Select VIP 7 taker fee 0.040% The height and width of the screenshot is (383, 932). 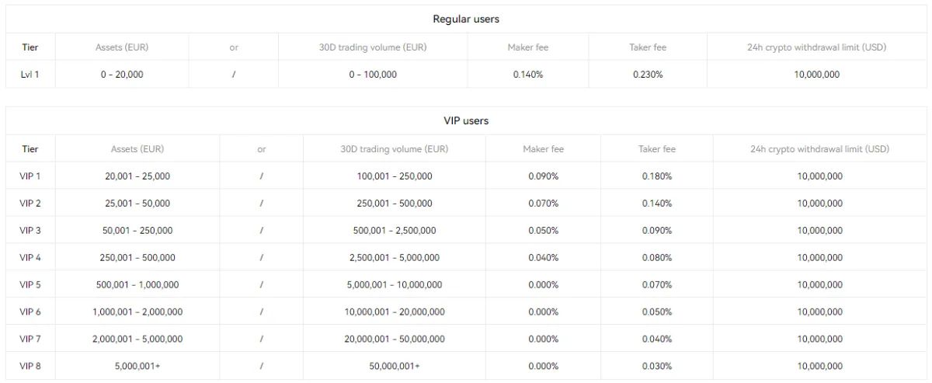[x=657, y=339]
